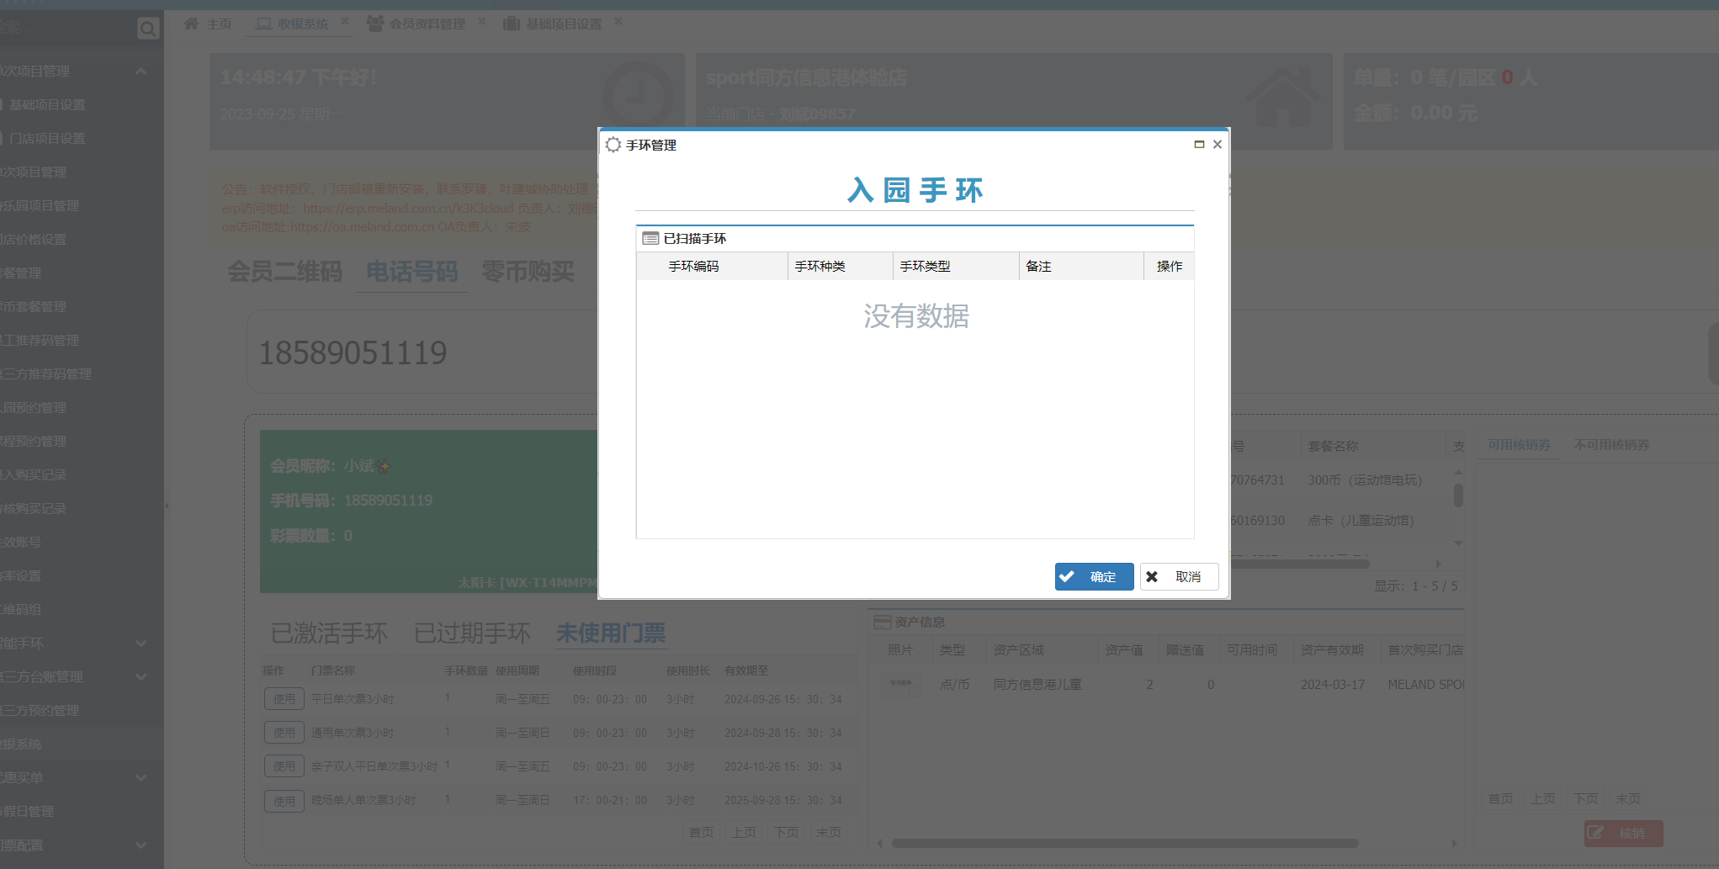Go to 上页 in coupon pager
1719x869 pixels.
pyautogui.click(x=1543, y=798)
